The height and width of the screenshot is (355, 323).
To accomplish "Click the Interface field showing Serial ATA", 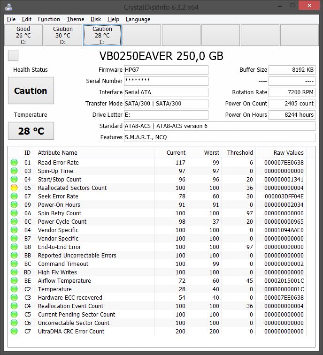I will (x=166, y=92).
